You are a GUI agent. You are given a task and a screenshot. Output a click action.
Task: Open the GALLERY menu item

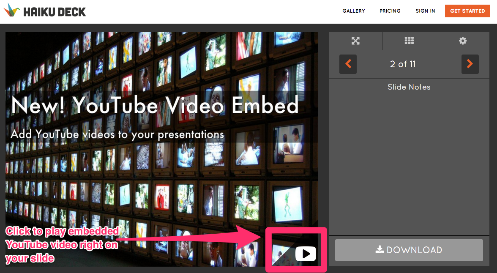coord(353,11)
